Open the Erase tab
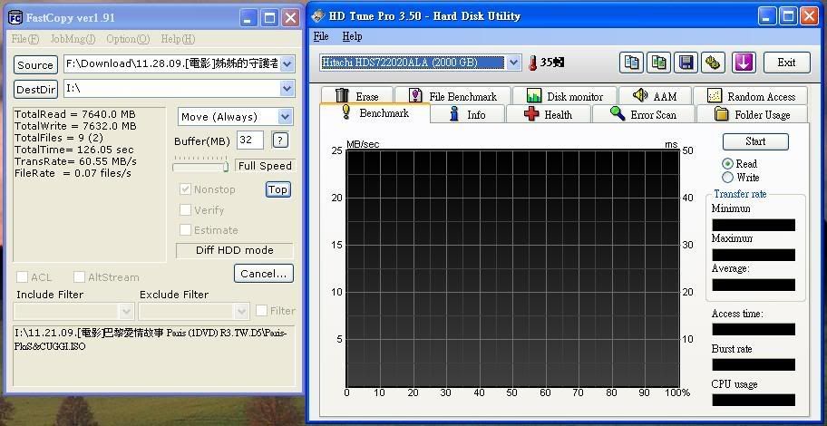The width and height of the screenshot is (827, 426). click(x=356, y=96)
